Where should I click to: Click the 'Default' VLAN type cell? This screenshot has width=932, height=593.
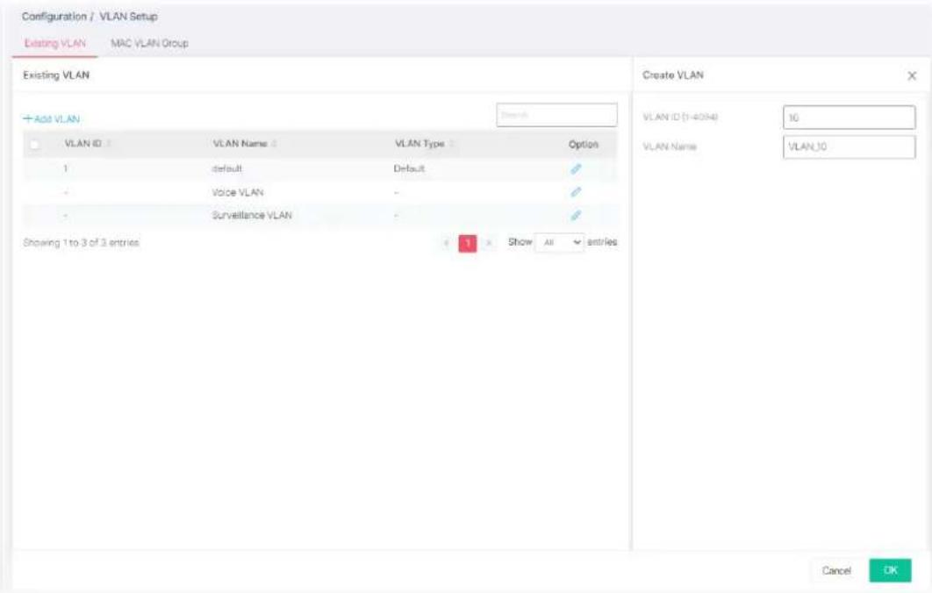tap(409, 168)
